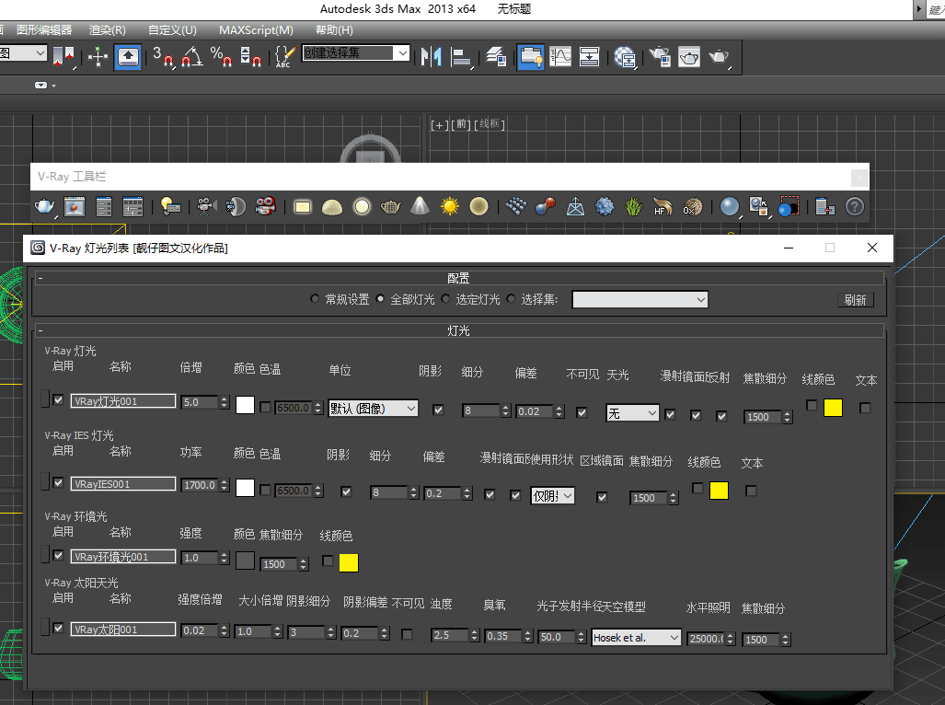Viewport: 945px width, 705px height.
Task: Open 选择集 dropdown in 配置 section
Action: coord(640,299)
